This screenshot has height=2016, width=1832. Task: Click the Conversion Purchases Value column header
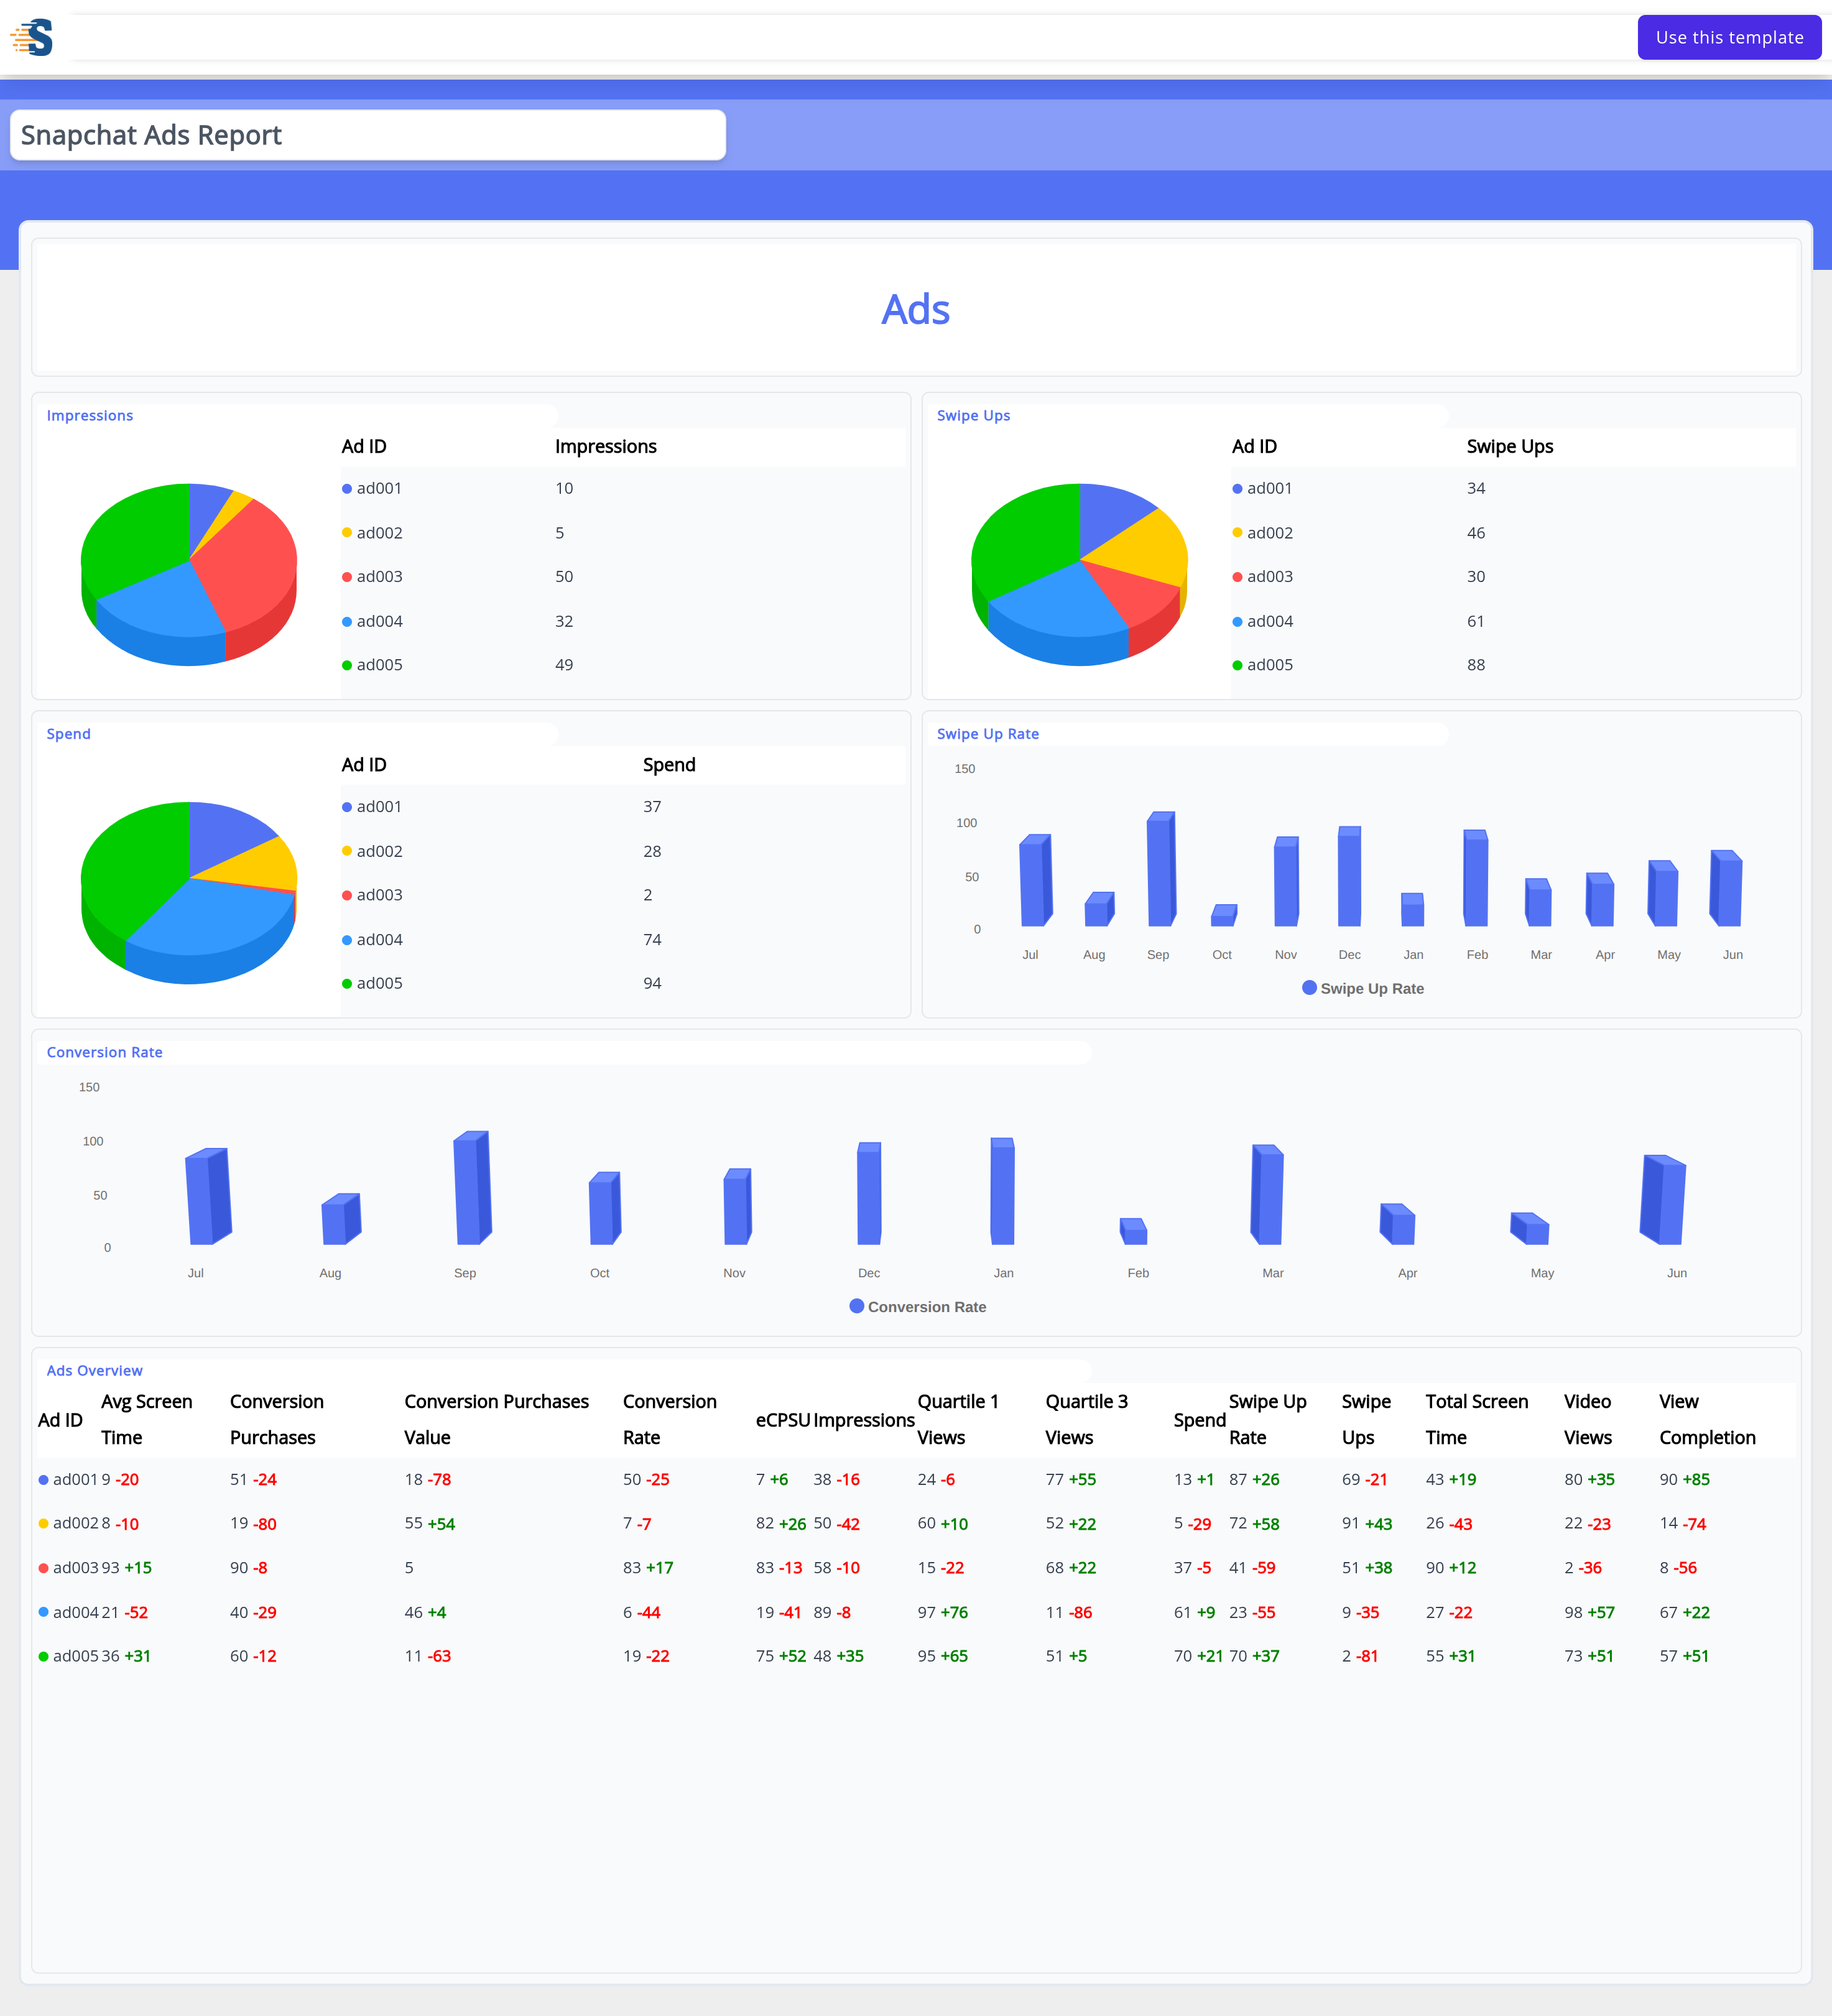tap(496, 1420)
